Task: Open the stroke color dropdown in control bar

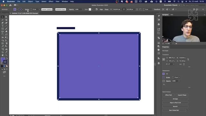Action: [x=23, y=9]
